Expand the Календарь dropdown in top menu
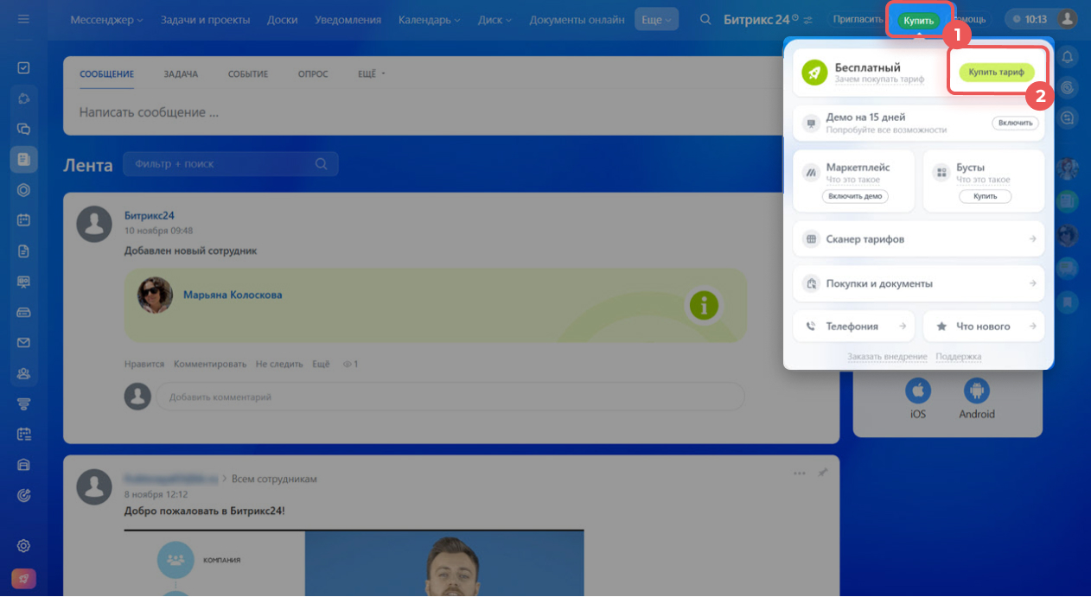 click(x=429, y=19)
